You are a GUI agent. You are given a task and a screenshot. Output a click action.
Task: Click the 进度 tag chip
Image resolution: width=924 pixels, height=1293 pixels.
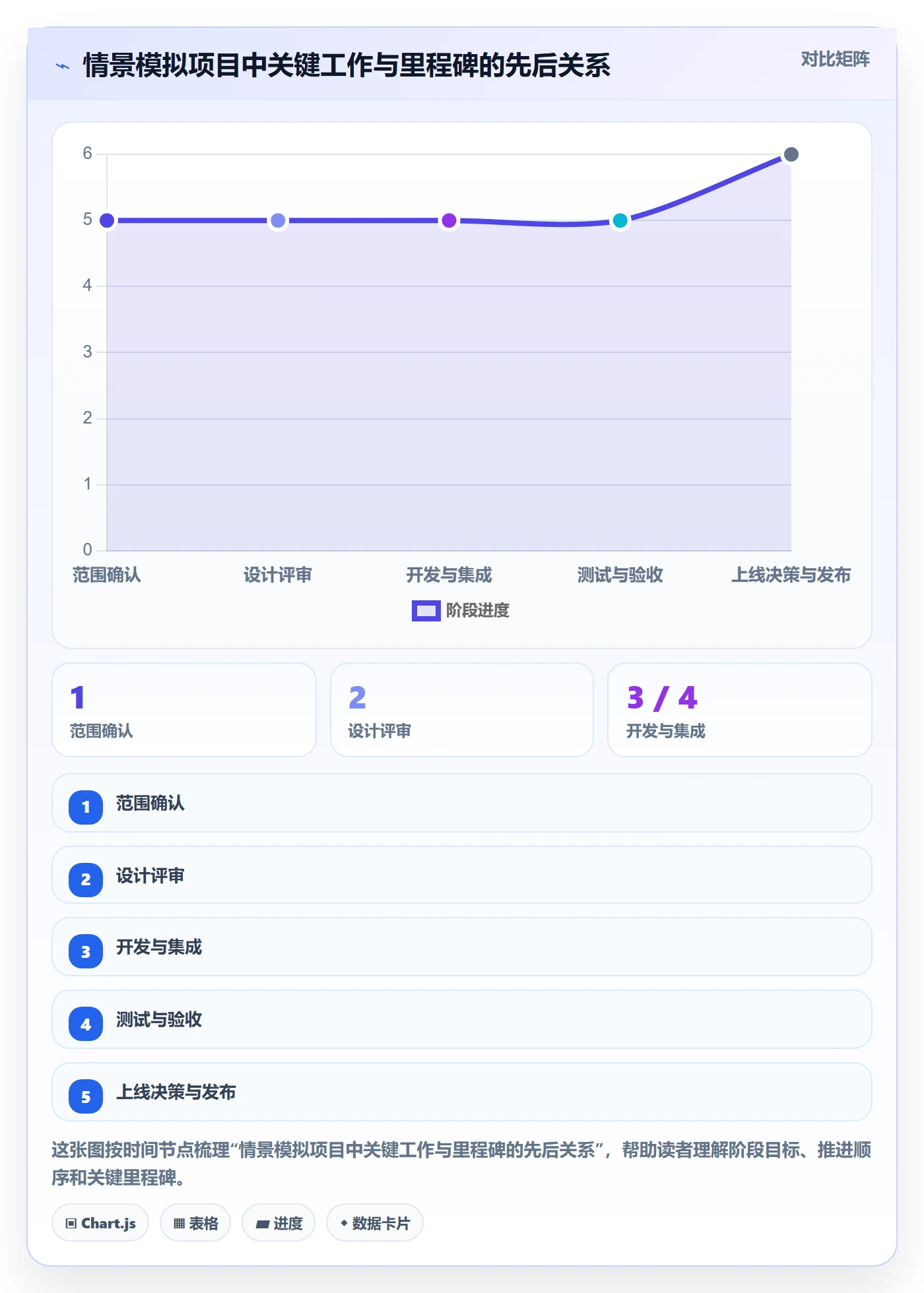[279, 1223]
